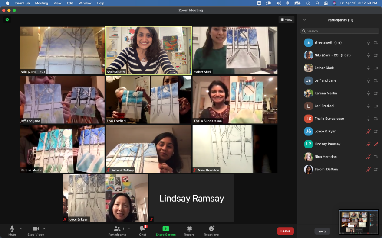Screen dimensions: 382x238
Task: Stop Video using the camera button
Action: coord(36,228)
